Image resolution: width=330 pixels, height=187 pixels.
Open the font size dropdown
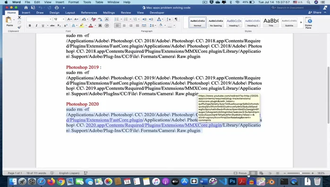pos(63,19)
